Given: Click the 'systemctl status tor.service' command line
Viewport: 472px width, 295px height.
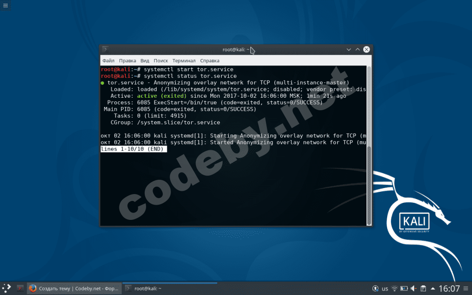Looking at the screenshot, I should point(169,76).
